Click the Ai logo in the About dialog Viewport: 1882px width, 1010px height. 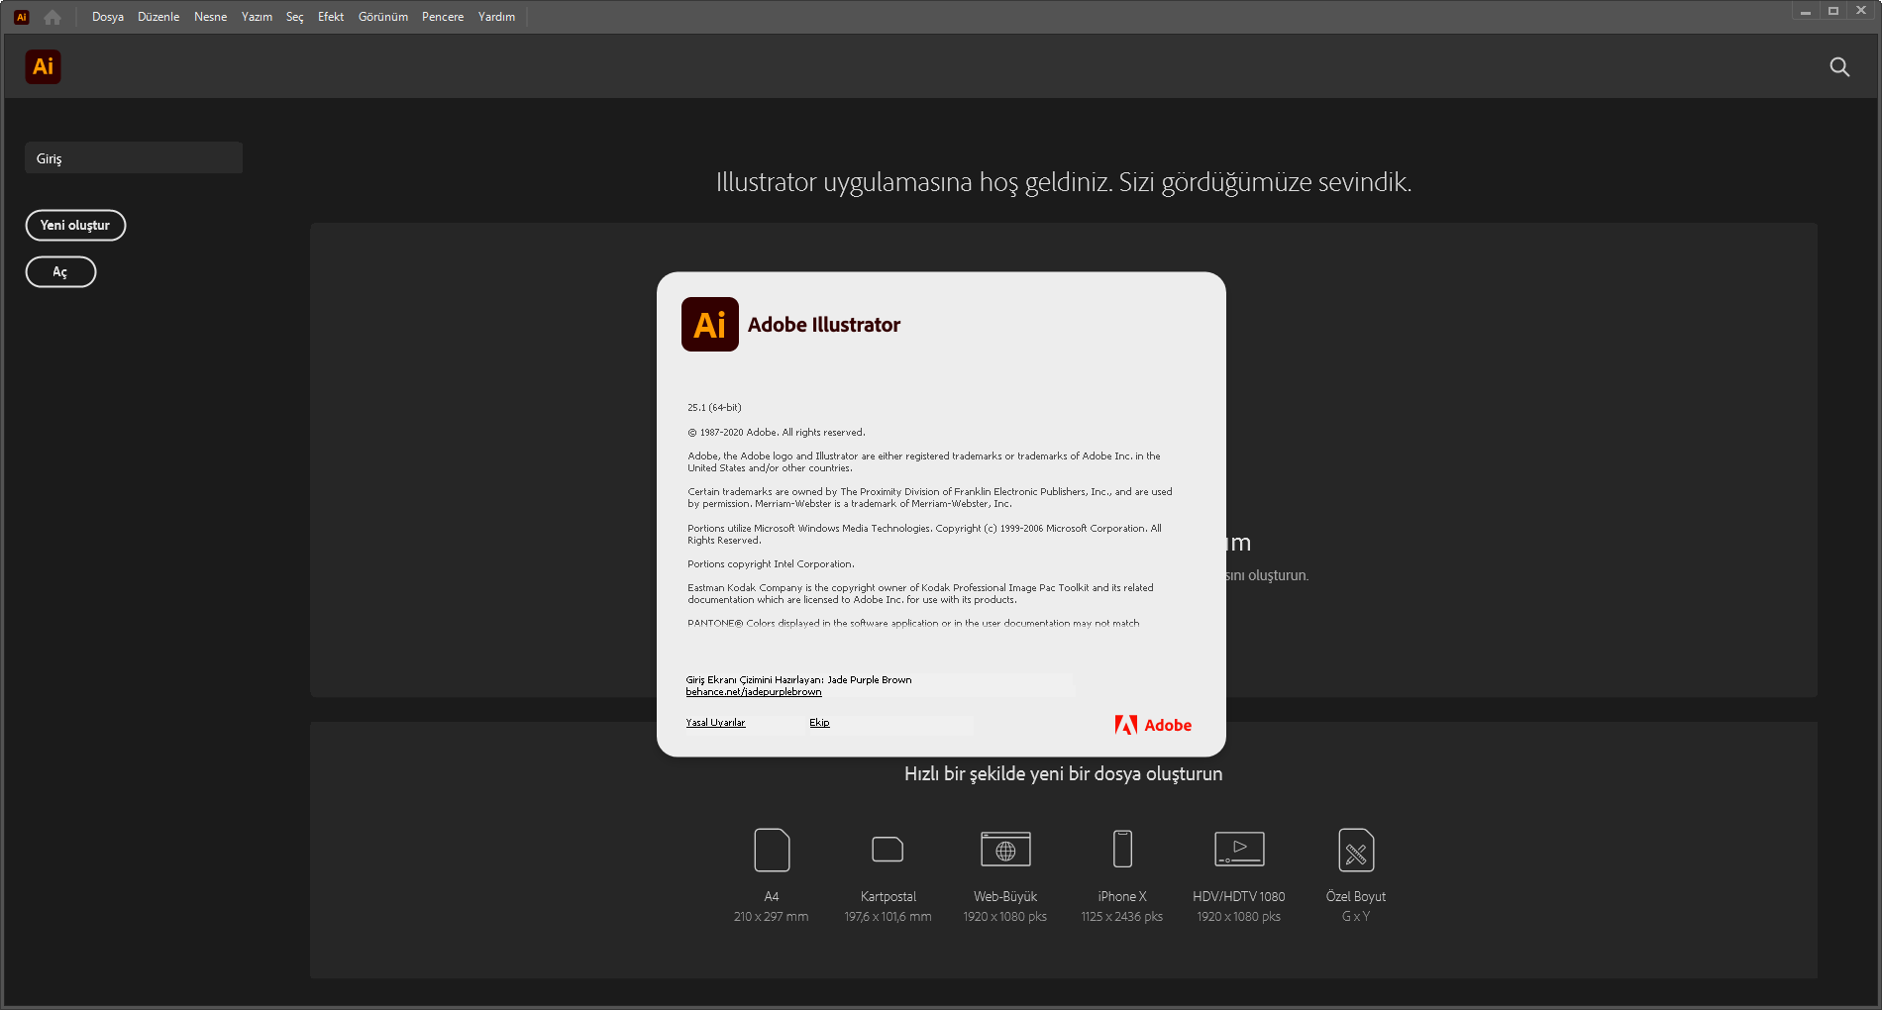tap(710, 324)
